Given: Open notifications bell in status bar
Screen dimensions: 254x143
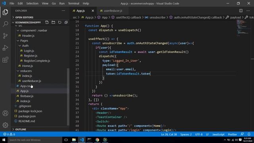Looking at the screenshot, I should [249, 134].
